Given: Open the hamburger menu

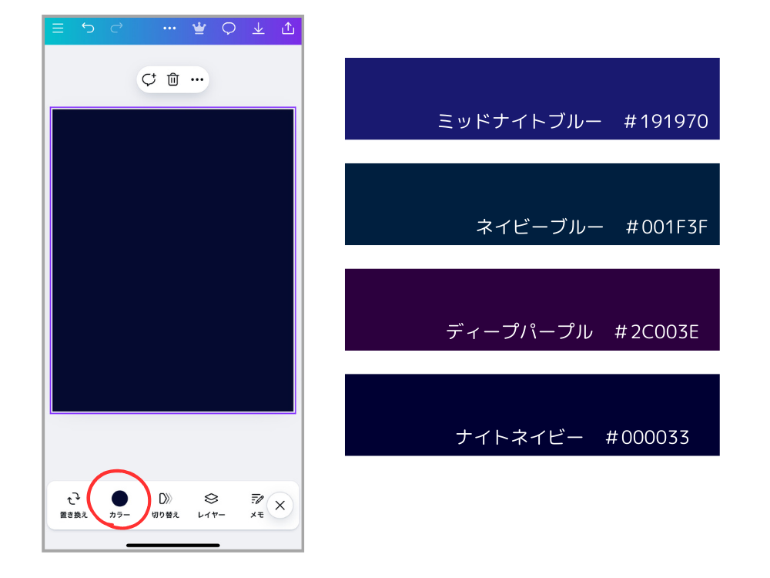Looking at the screenshot, I should [x=58, y=29].
